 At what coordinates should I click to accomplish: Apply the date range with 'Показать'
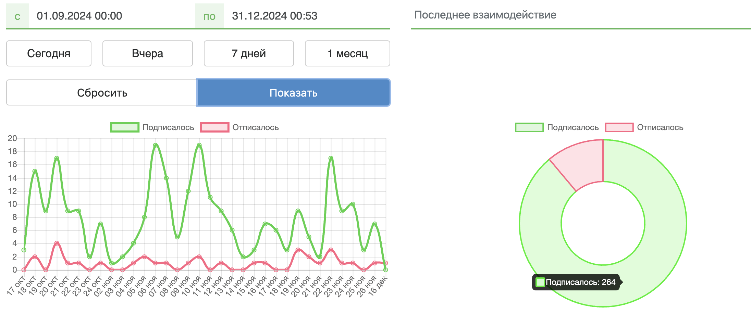(294, 93)
